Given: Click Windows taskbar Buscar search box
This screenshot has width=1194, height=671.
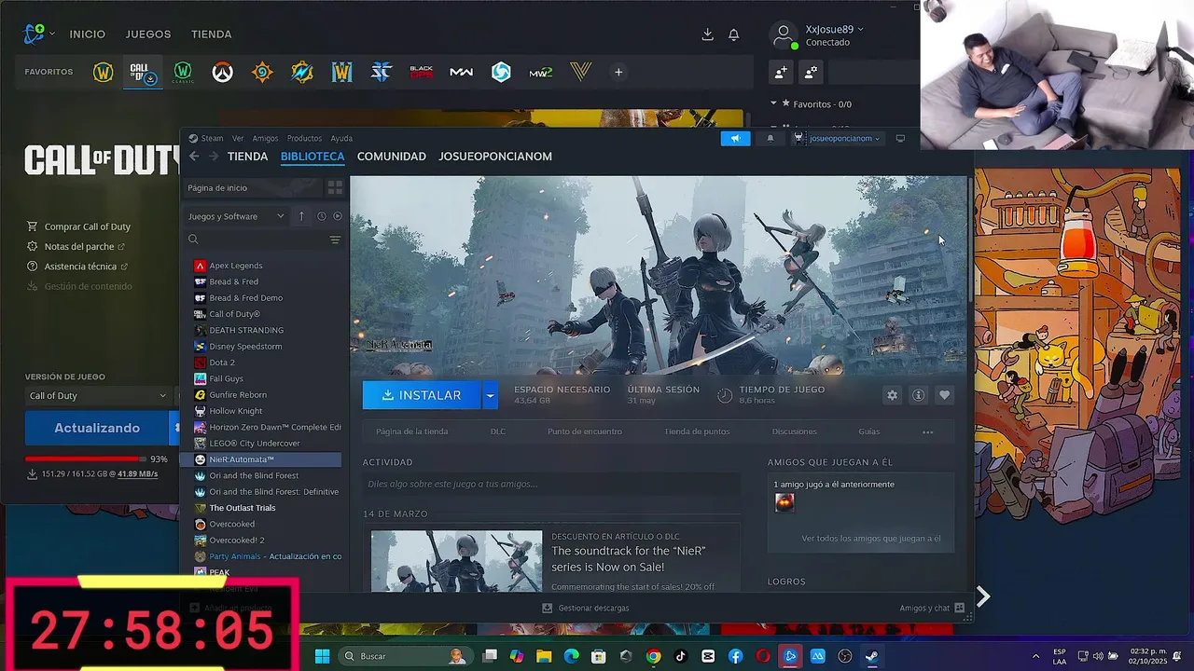Looking at the screenshot, I should [404, 656].
